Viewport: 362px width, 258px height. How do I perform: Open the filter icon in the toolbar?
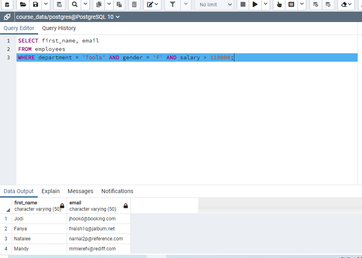[x=172, y=5]
